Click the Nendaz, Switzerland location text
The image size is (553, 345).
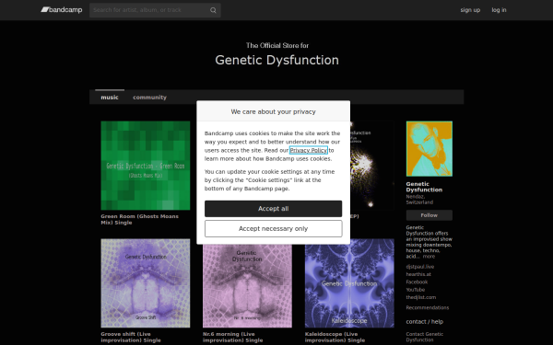point(419,200)
